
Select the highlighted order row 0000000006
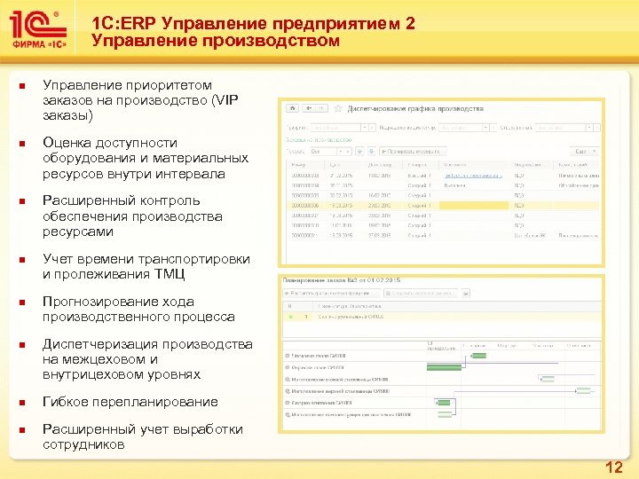pyautogui.click(x=444, y=206)
